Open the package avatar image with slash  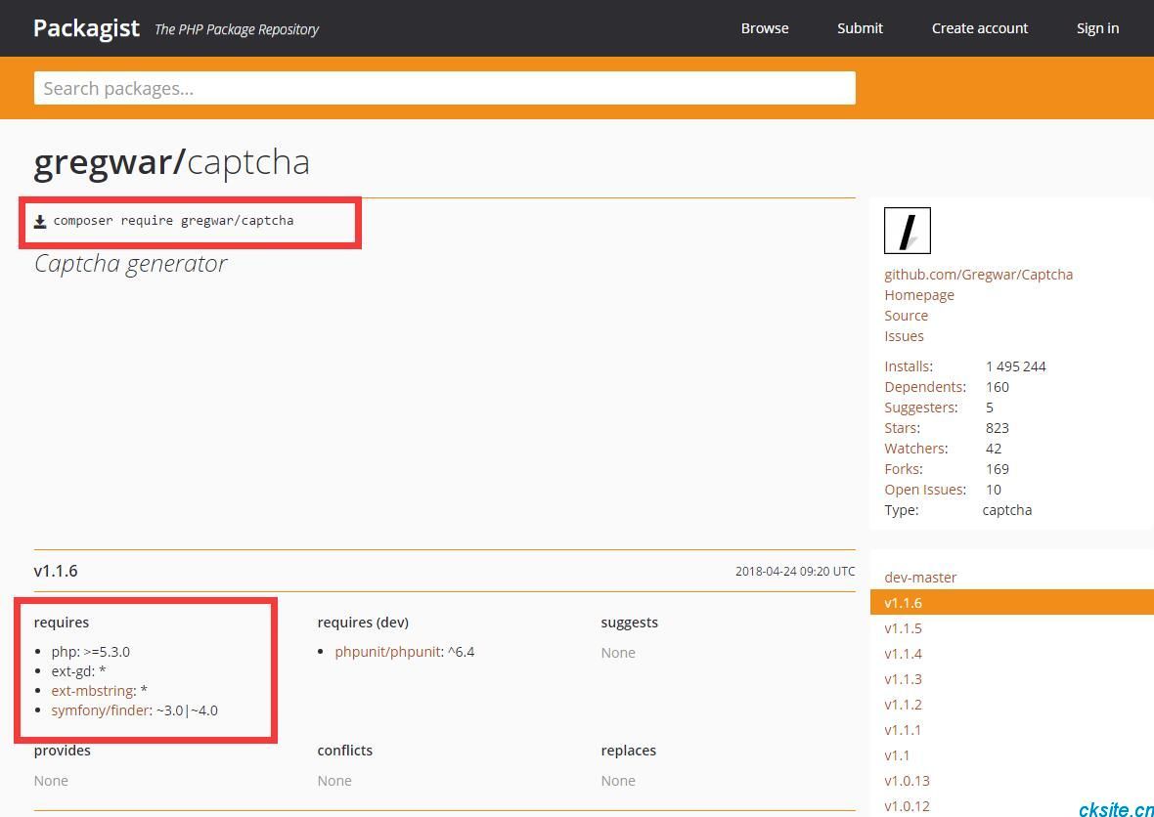[907, 231]
